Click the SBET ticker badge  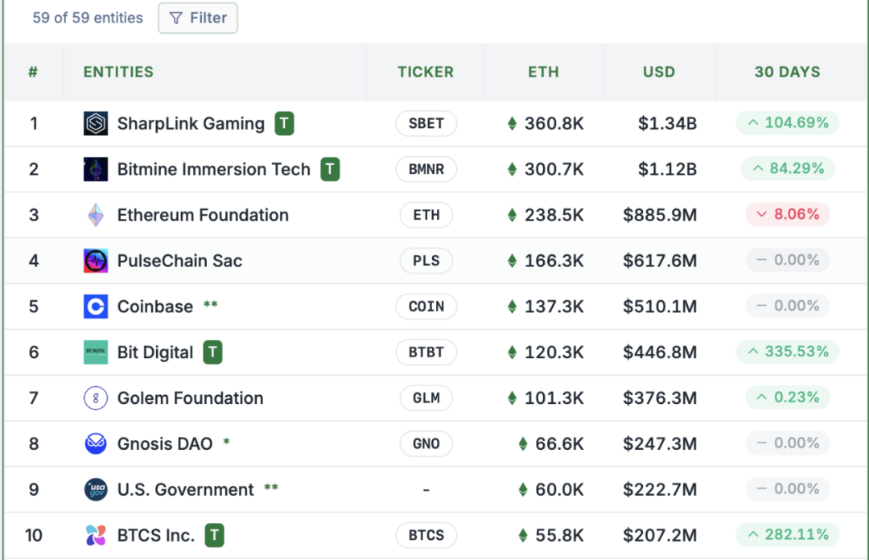pyautogui.click(x=426, y=124)
